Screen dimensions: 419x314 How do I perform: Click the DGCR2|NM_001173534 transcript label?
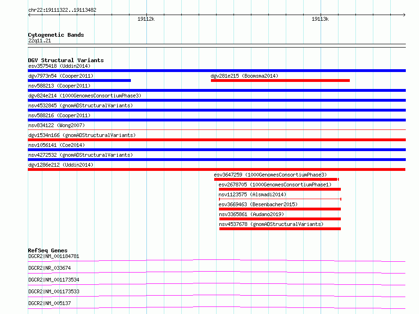coord(54,280)
